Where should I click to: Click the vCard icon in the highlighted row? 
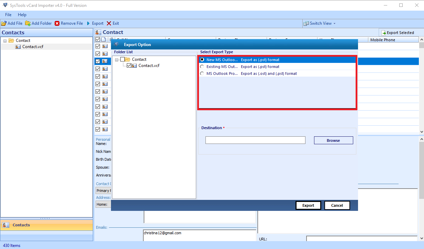(x=105, y=61)
